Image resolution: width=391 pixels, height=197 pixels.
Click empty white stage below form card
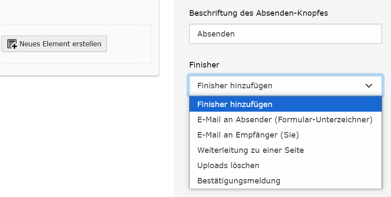pyautogui.click(x=80, y=137)
